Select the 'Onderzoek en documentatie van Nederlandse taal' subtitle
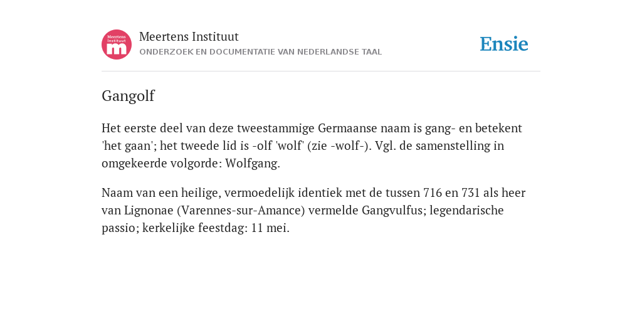 click(x=260, y=52)
